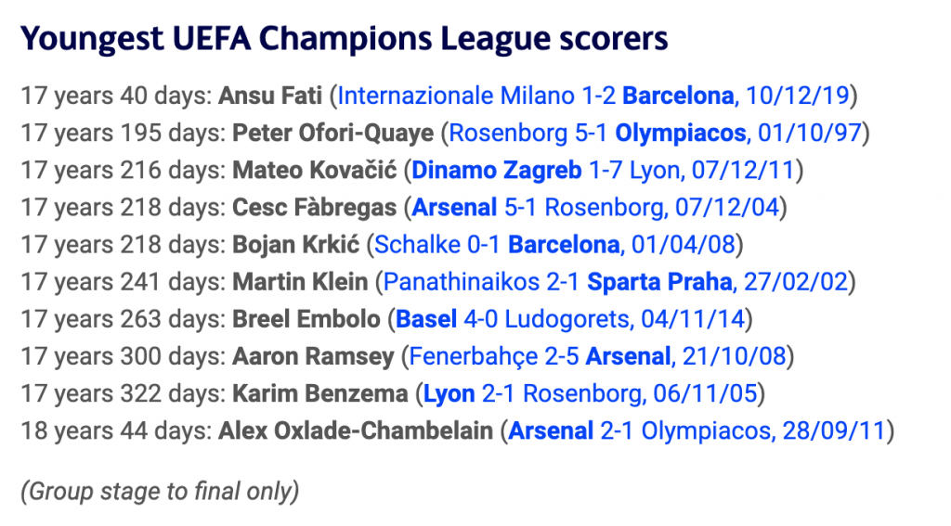
Task: Open the Rosenborg 5-1 Olympiacos match link
Action: pyautogui.click(x=656, y=133)
